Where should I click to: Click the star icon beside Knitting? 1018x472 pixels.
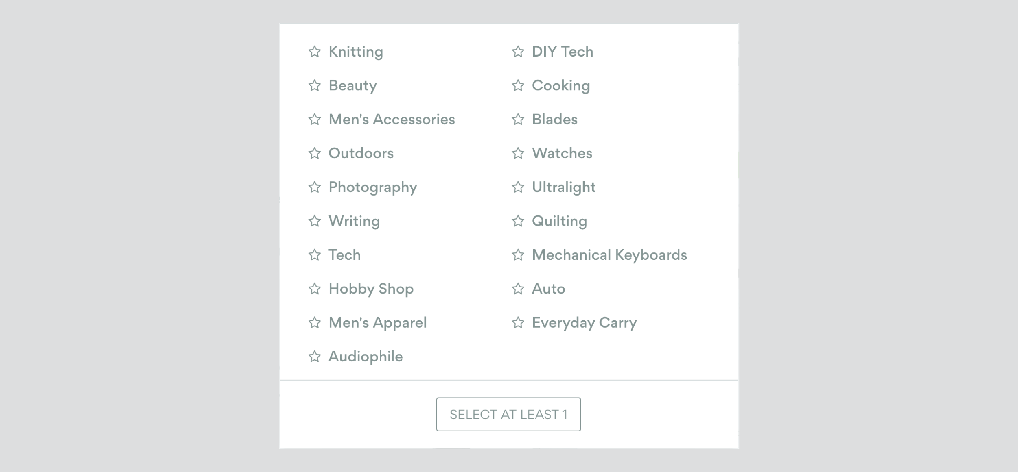pyautogui.click(x=314, y=52)
